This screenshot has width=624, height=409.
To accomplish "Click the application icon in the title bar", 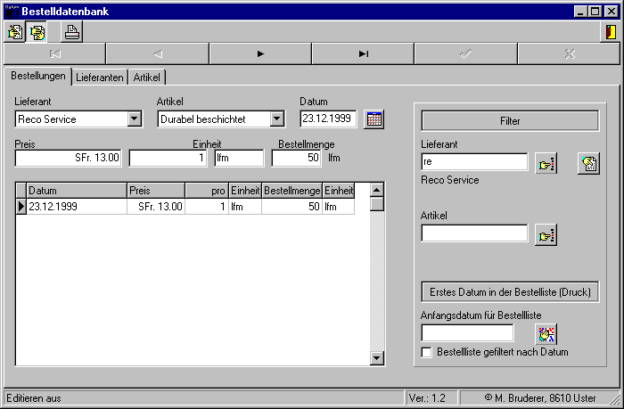I will point(12,12).
